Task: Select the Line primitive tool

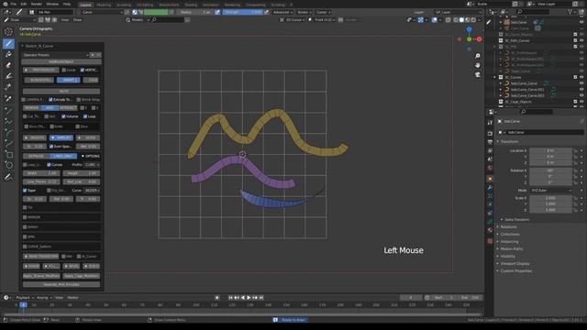Action: pos(8,111)
